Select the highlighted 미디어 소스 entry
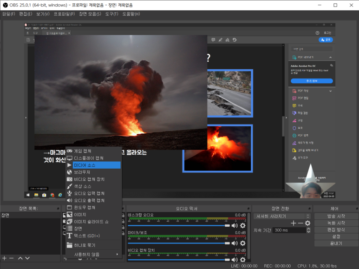This screenshot has width=359, height=269. (93, 165)
